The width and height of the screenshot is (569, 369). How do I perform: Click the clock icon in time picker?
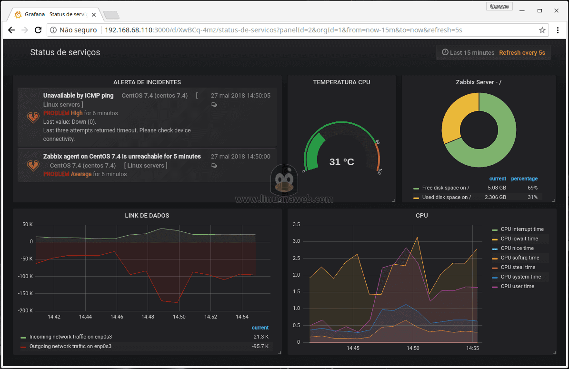click(x=445, y=52)
